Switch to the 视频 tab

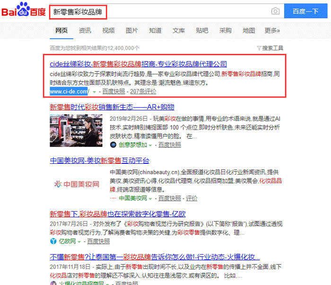coord(108,31)
